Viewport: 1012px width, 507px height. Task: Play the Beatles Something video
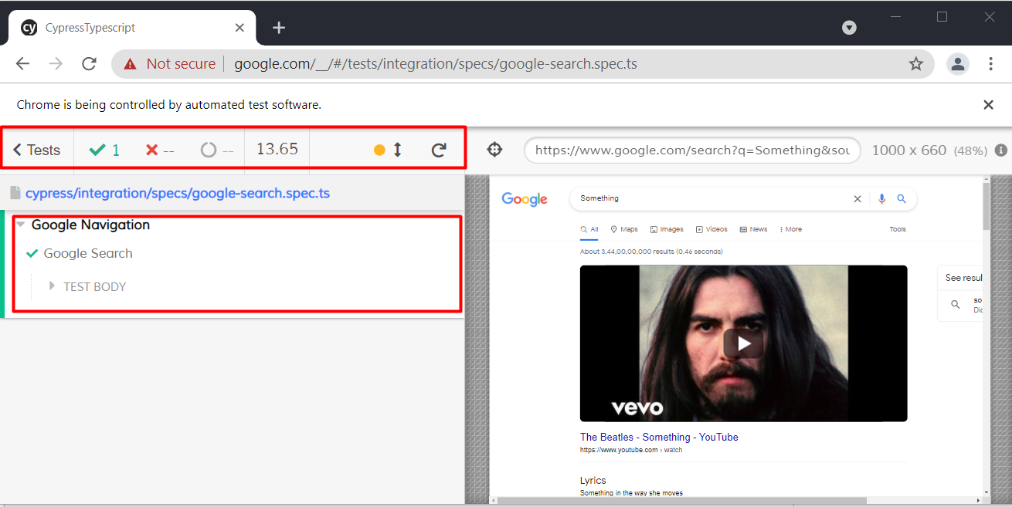pos(743,343)
